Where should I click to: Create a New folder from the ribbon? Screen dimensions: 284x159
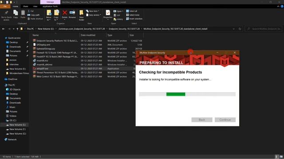[81, 15]
